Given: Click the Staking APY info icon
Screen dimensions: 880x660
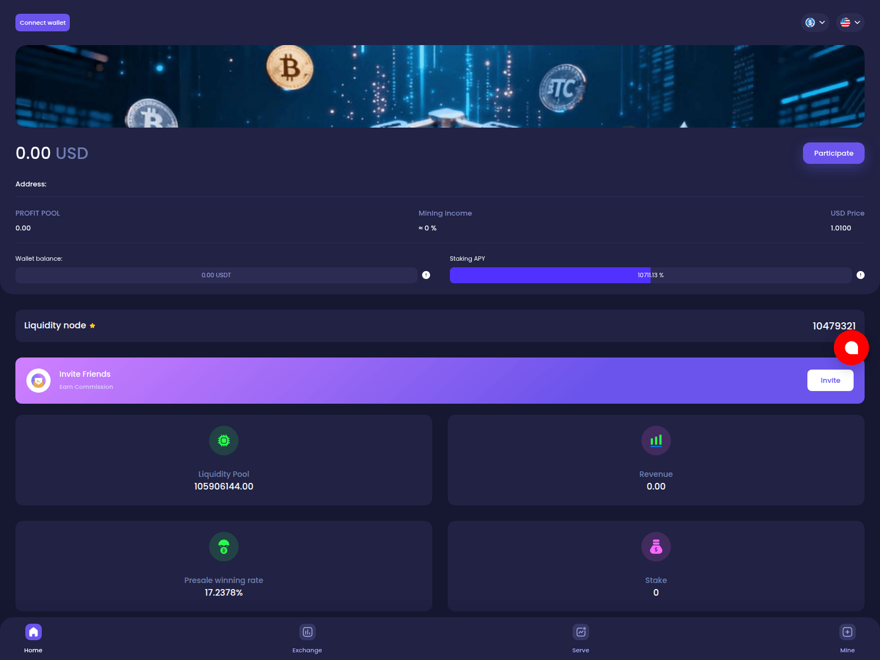Looking at the screenshot, I should click(x=861, y=275).
